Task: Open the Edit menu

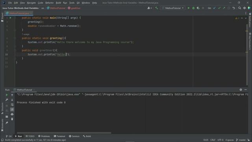Action: (16, 3)
